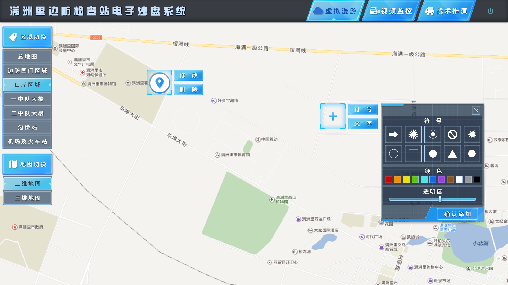
Task: Select 一中队大楼 region
Action: click(28, 99)
